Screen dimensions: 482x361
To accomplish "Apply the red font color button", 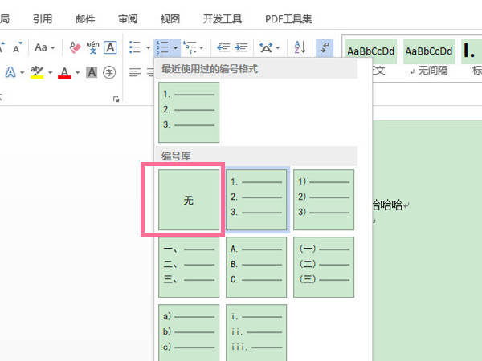I will [x=65, y=72].
